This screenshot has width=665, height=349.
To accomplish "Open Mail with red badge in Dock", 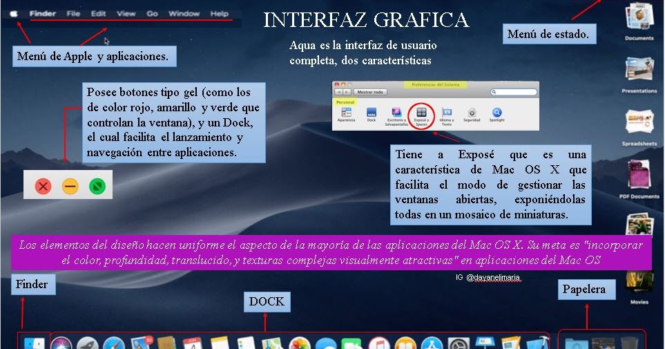I will point(142,342).
